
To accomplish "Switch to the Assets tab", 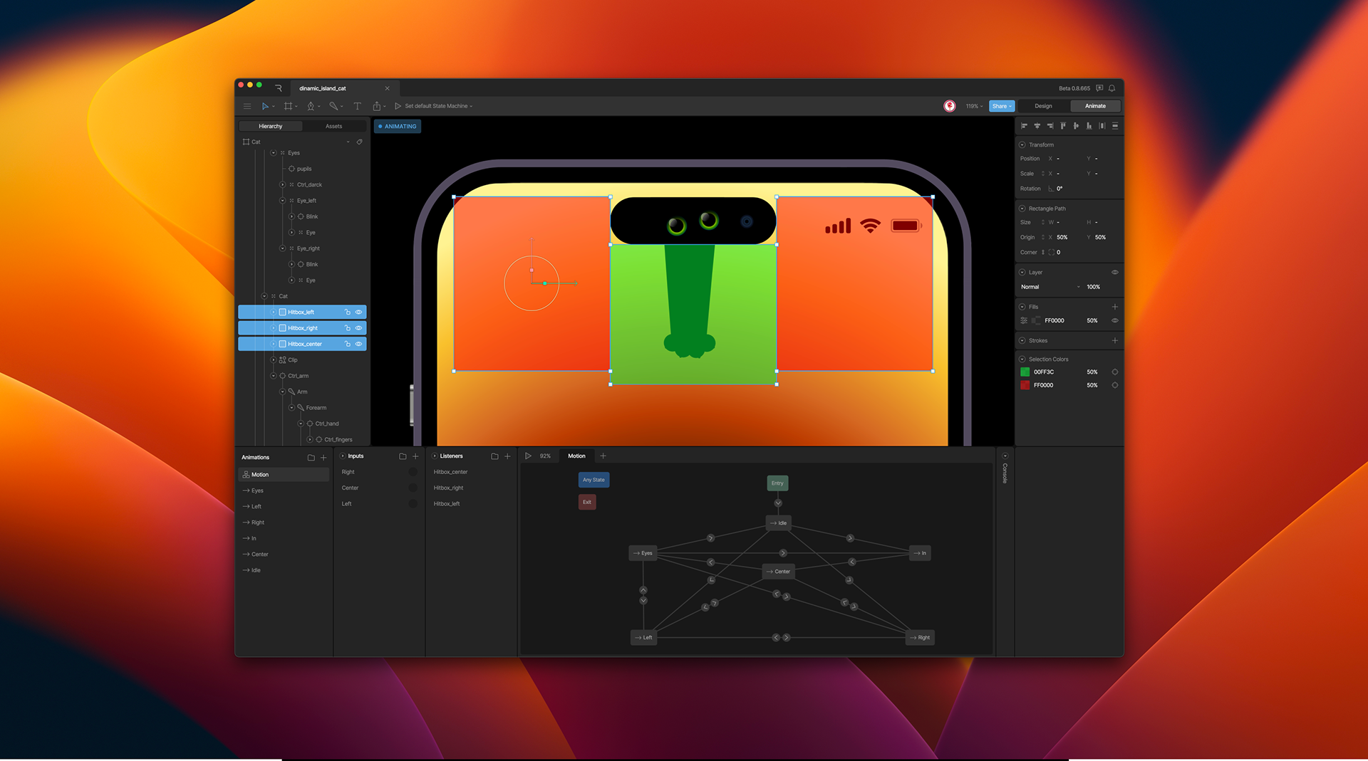I will (x=334, y=126).
